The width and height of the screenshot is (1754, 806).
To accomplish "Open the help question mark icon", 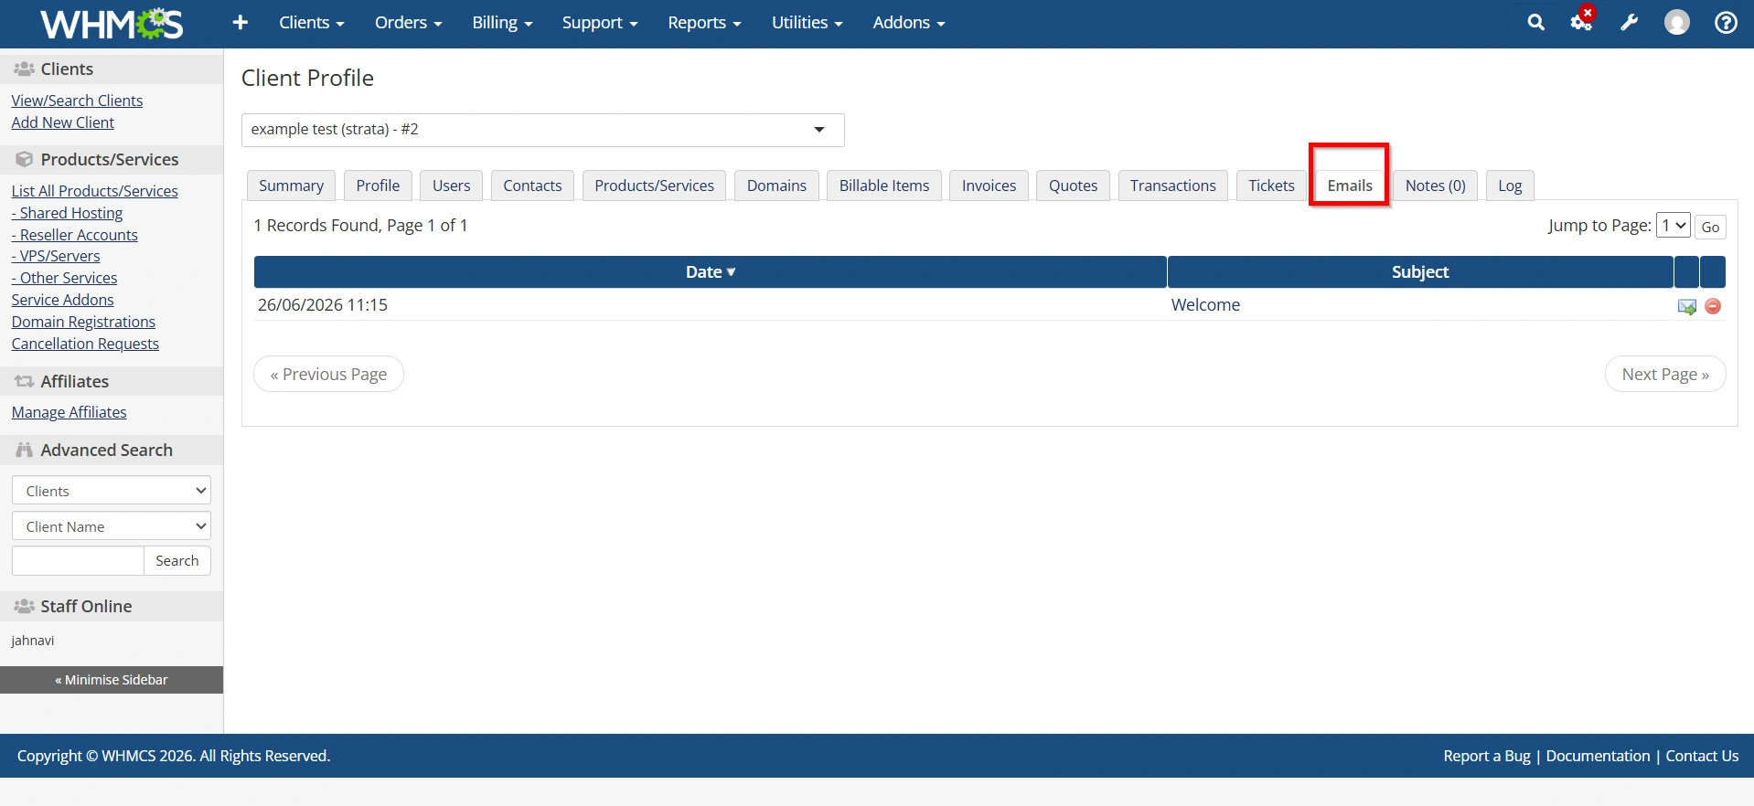I will pos(1726,23).
